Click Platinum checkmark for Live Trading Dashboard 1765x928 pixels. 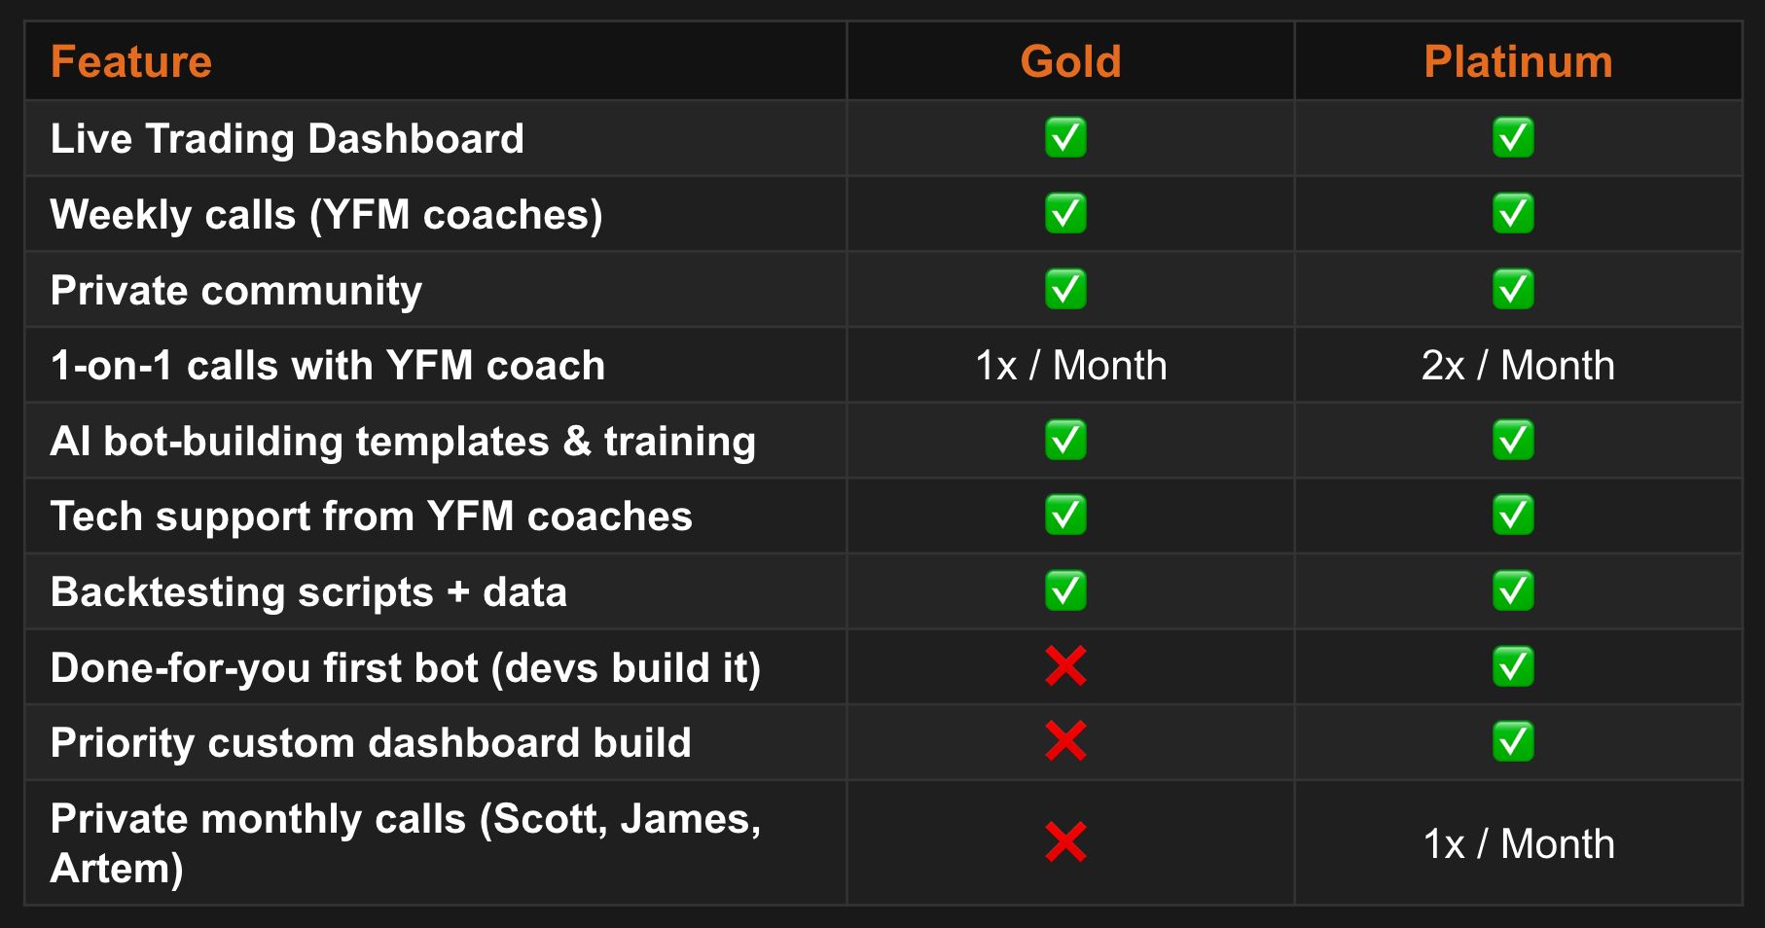1513,137
